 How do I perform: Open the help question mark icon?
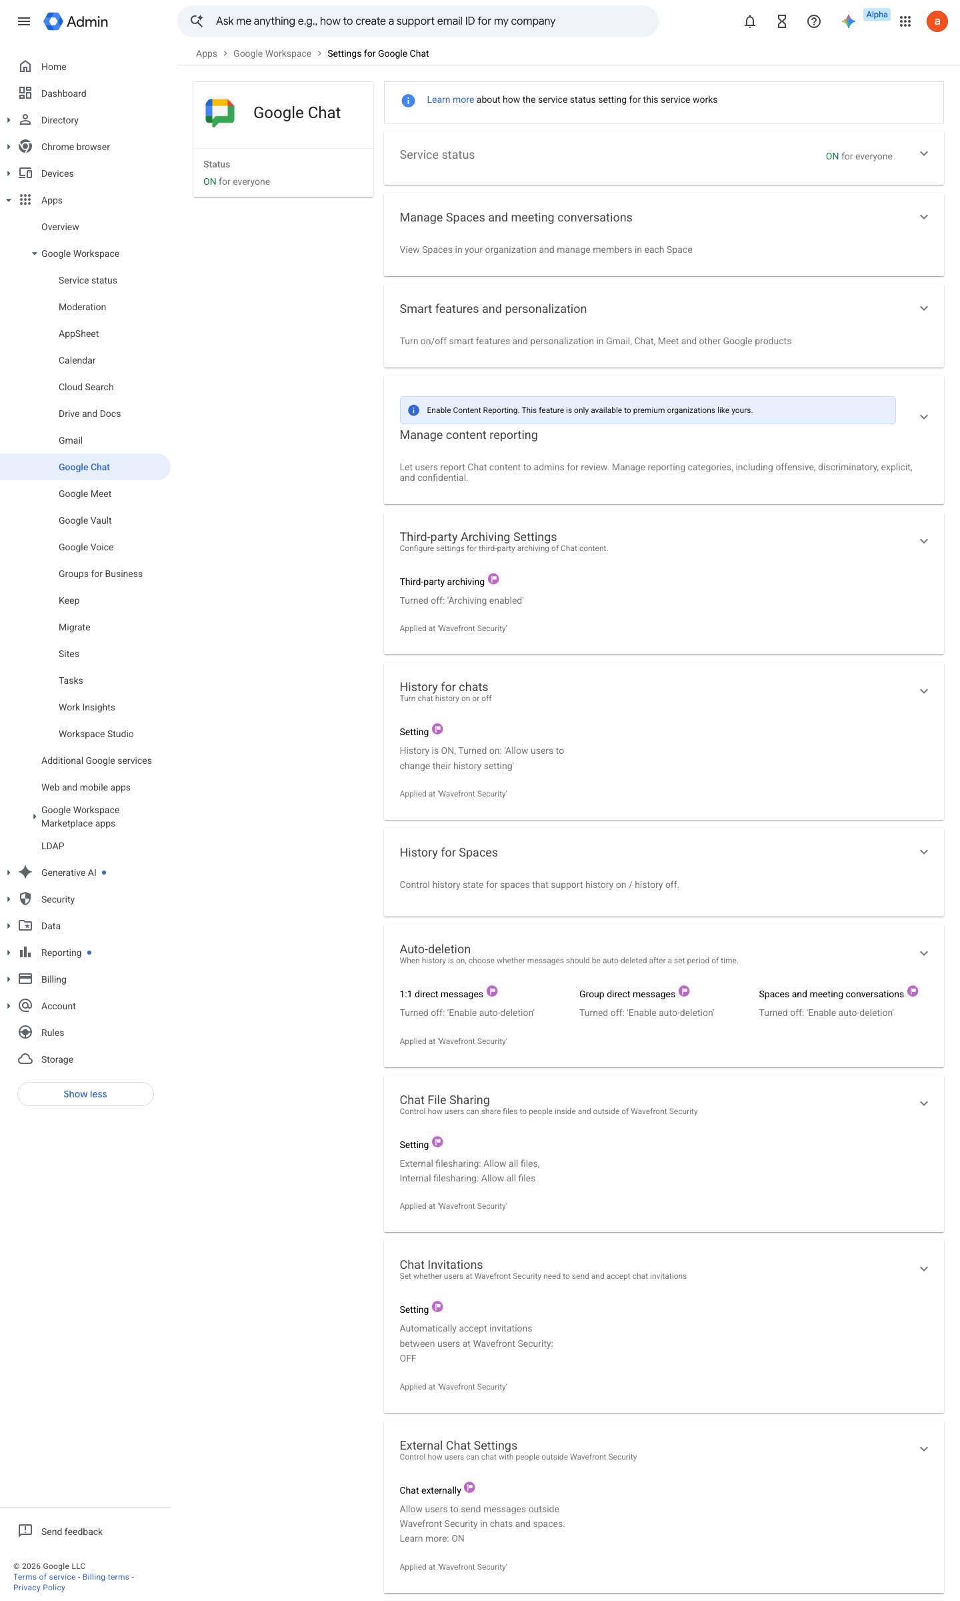click(x=814, y=21)
